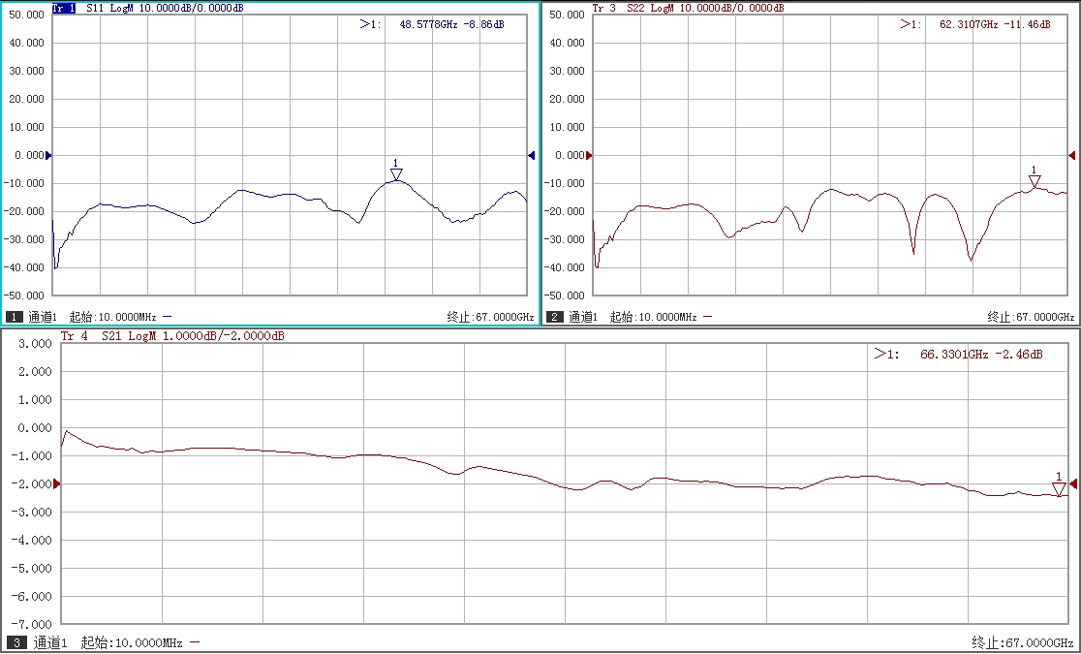Click blue trace color dash in window 1 footer

coord(168,317)
